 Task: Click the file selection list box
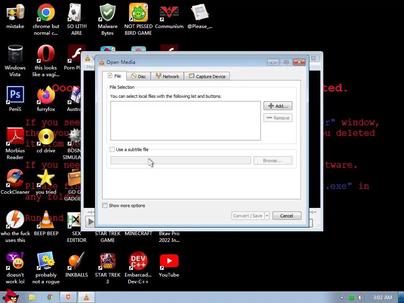click(185, 121)
